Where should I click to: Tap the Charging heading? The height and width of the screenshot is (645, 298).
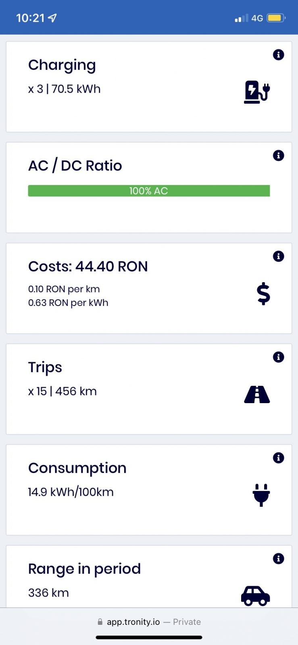tap(62, 65)
